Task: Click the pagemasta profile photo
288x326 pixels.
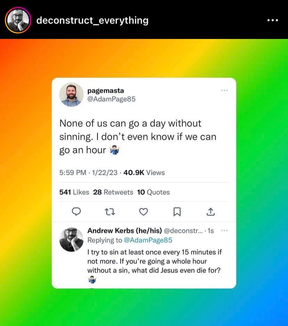Action: pyautogui.click(x=71, y=95)
